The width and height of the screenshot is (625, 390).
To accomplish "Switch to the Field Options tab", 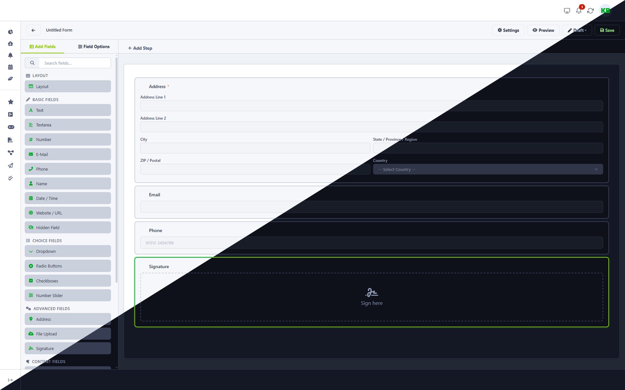I will pos(93,46).
